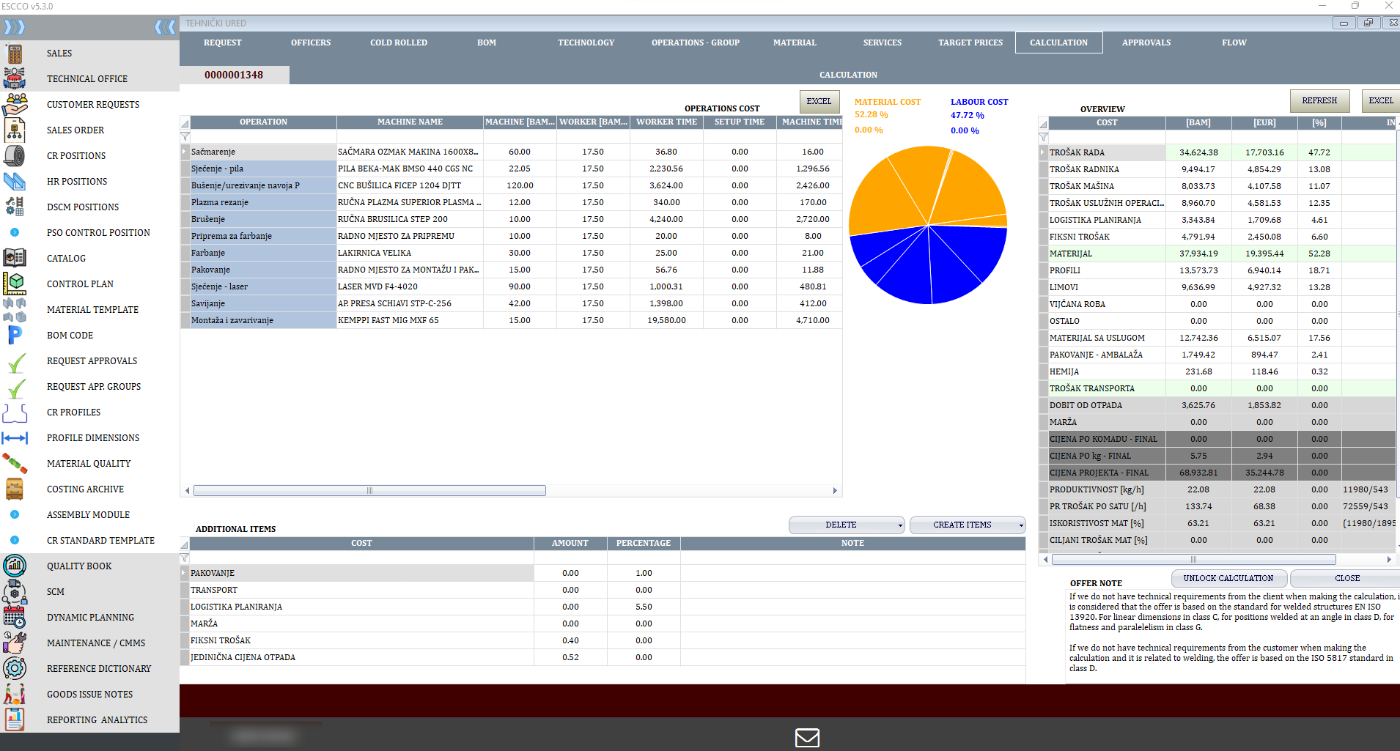This screenshot has width=1400, height=751.
Task: Open the Quality Book icon
Action: [15, 566]
